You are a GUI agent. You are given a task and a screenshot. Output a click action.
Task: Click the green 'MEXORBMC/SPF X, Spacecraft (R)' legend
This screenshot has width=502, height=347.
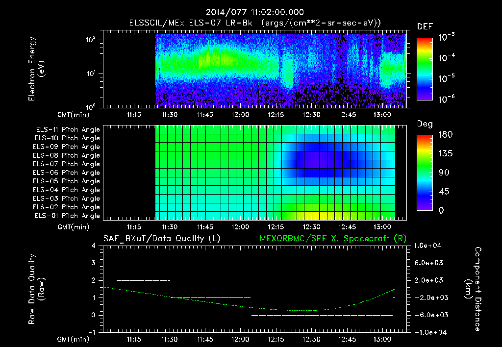pos(333,239)
